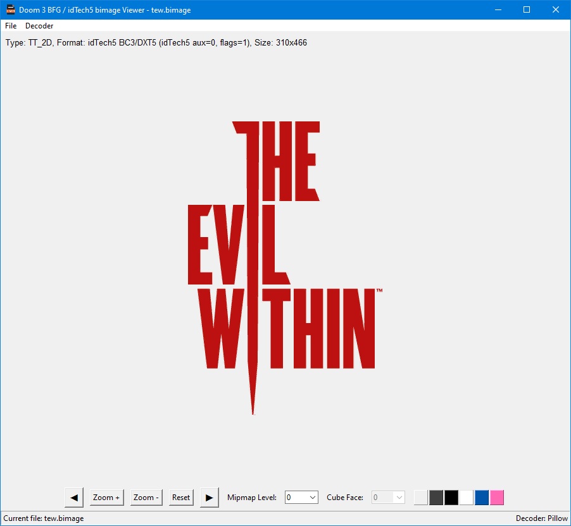The height and width of the screenshot is (526, 571).
Task: Click the 'Cube Face:' label
Action: pos(345,498)
